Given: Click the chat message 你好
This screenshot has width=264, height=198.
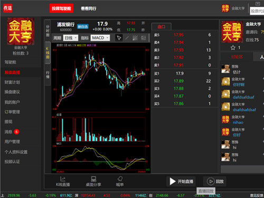Looking at the screenshot, I should [x=237, y=135].
